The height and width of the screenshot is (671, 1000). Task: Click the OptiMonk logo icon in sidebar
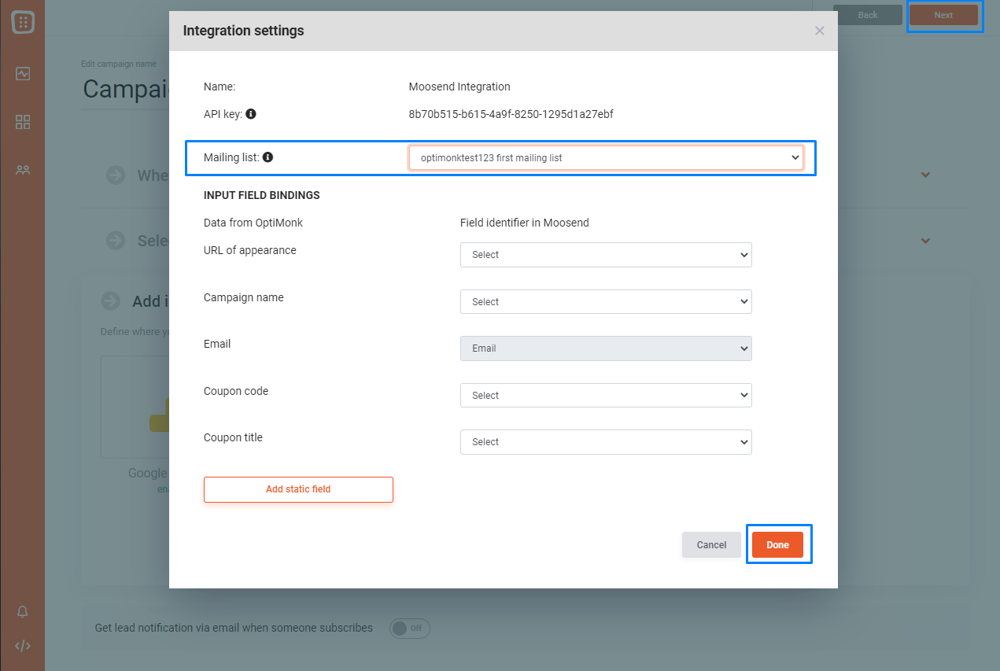[23, 22]
